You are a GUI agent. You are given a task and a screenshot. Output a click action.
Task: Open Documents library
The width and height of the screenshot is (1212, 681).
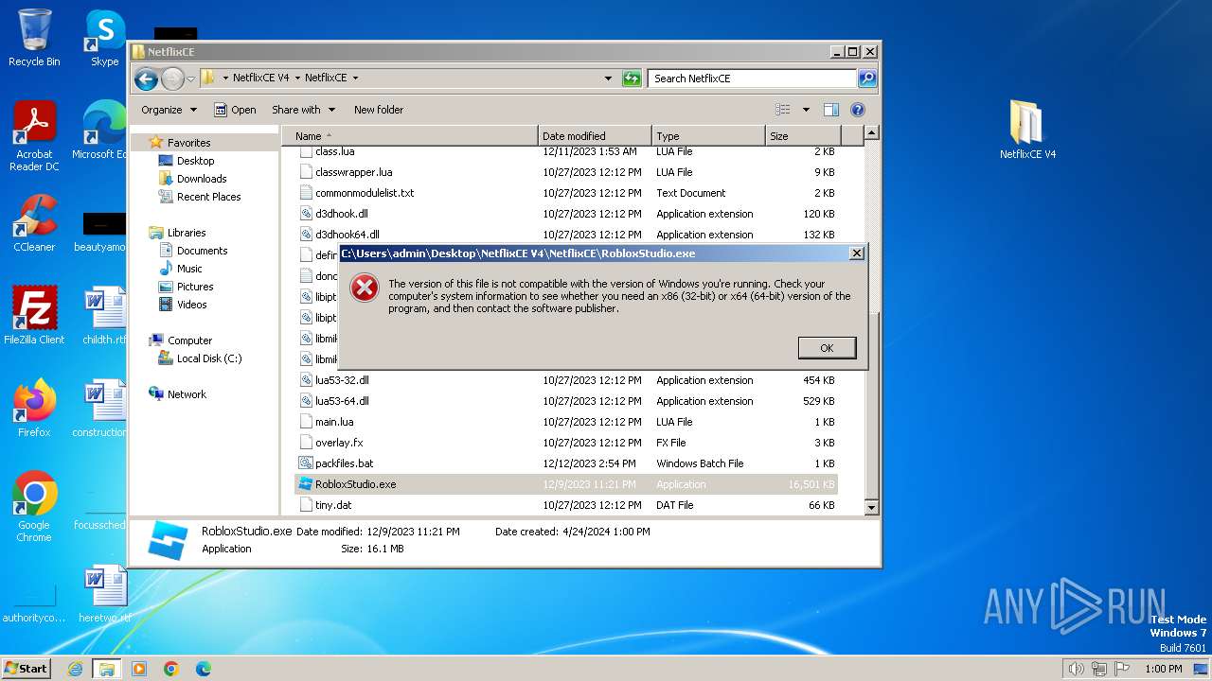202,251
